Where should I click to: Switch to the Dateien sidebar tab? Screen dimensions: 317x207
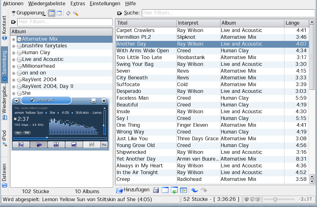(x=4, y=175)
